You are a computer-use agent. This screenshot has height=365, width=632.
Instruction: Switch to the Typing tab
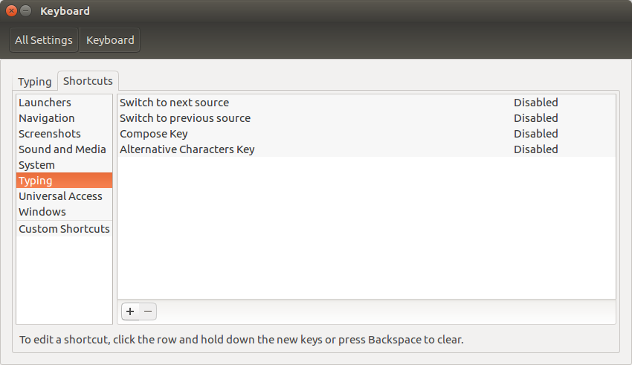(35, 82)
